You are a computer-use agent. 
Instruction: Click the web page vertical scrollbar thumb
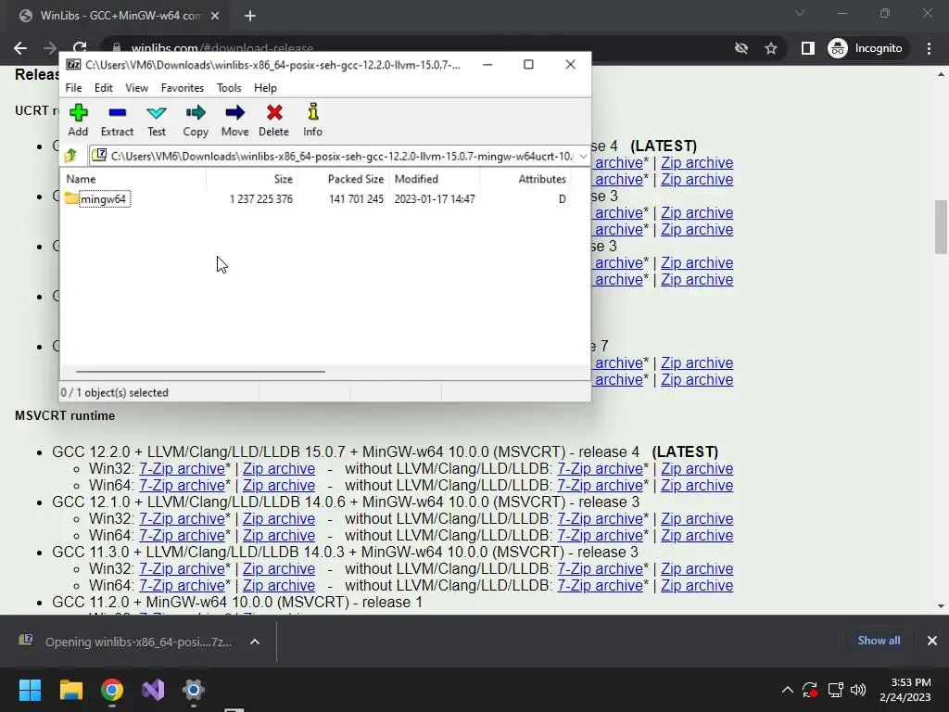click(941, 226)
